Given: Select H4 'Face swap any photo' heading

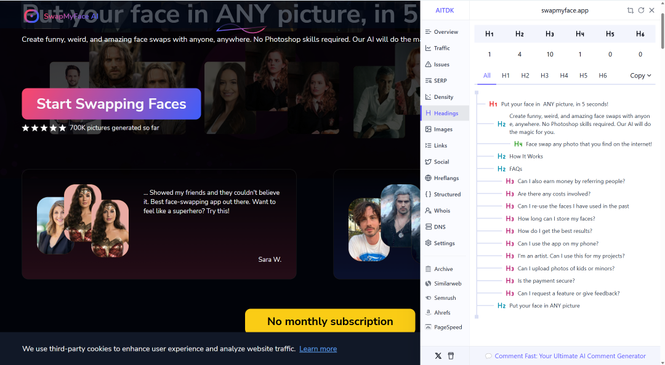Looking at the screenshot, I should tap(589, 144).
